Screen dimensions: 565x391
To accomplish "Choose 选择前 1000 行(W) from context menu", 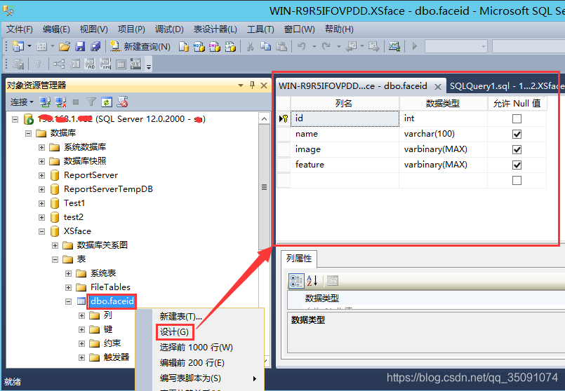I will click(197, 348).
